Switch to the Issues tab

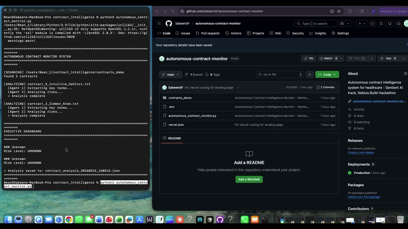[x=183, y=33]
